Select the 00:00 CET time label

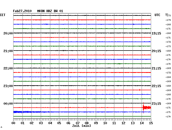click(8, 103)
